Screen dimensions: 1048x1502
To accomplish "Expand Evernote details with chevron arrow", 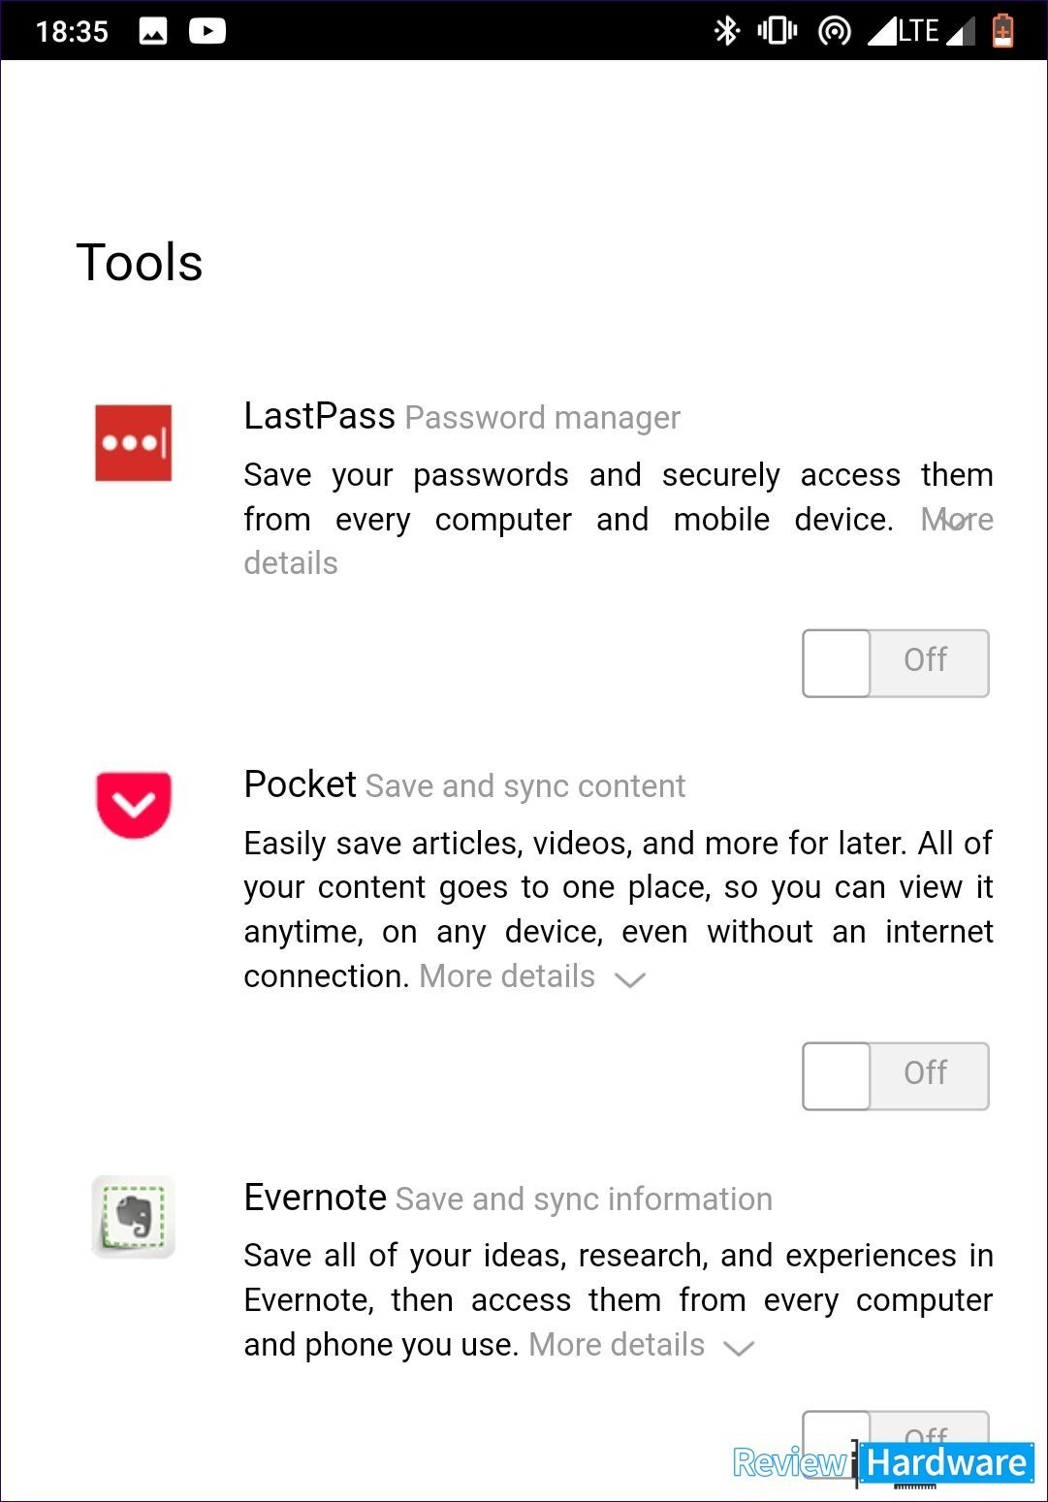I will (x=739, y=1349).
